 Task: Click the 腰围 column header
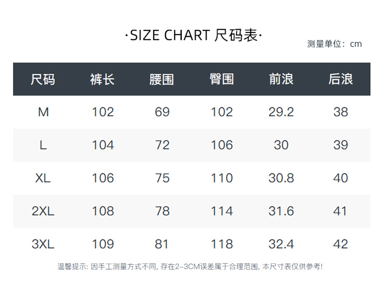(162, 79)
